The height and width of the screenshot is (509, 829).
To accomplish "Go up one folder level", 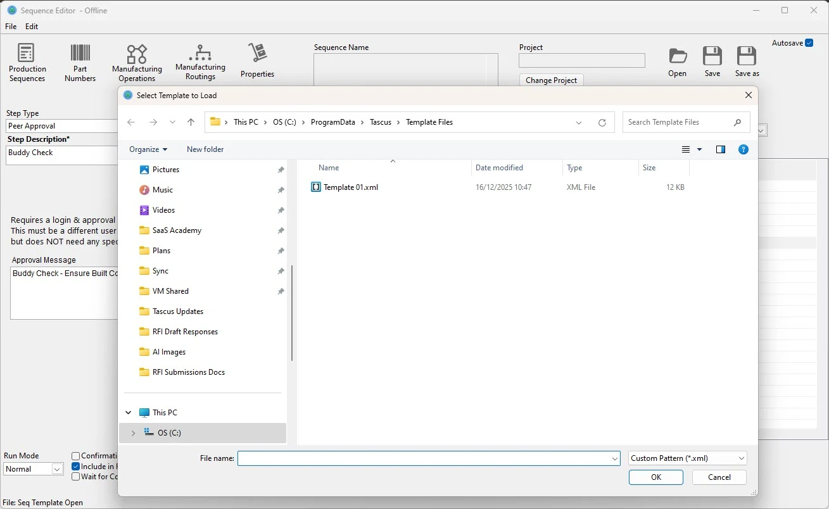I will [x=191, y=123].
